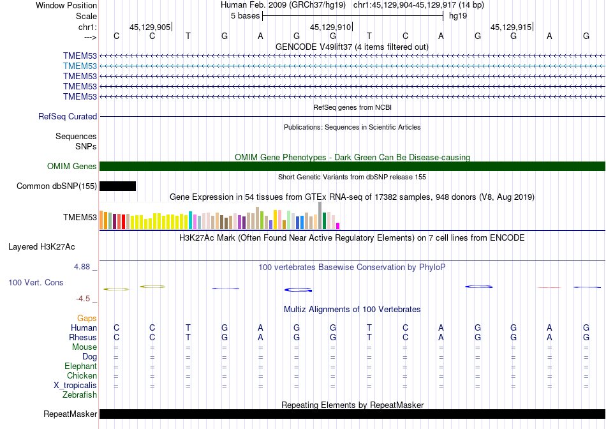Click the blue PhyloP conservation peak under 45,129,910
This screenshot has height=429, width=606.
tap(298, 290)
